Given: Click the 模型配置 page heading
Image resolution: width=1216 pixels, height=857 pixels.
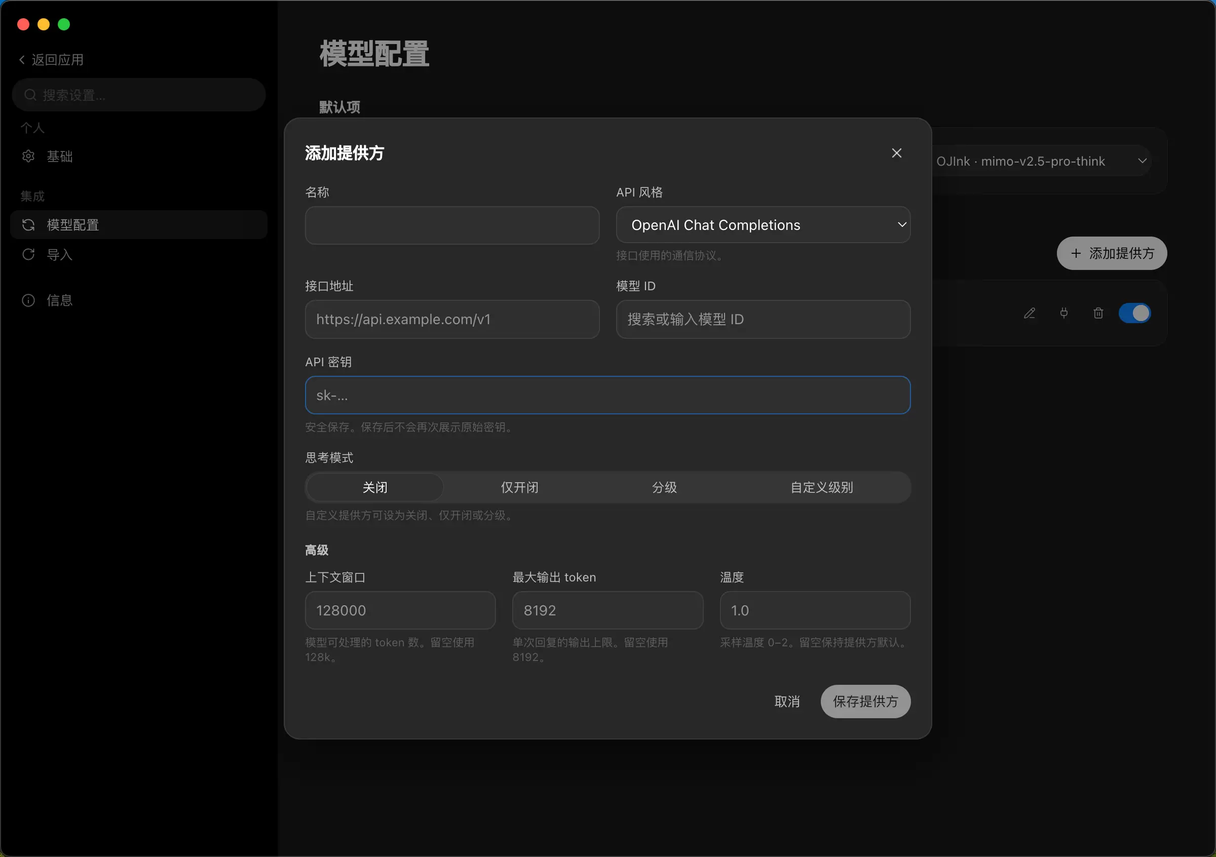Looking at the screenshot, I should 374,54.
